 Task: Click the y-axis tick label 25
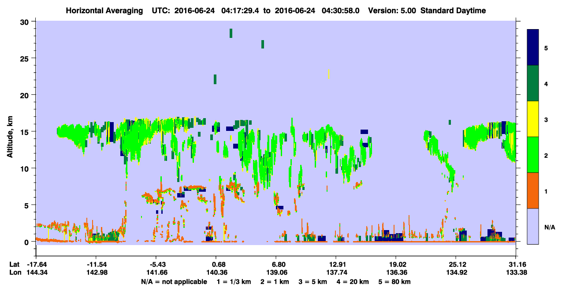[26, 59]
